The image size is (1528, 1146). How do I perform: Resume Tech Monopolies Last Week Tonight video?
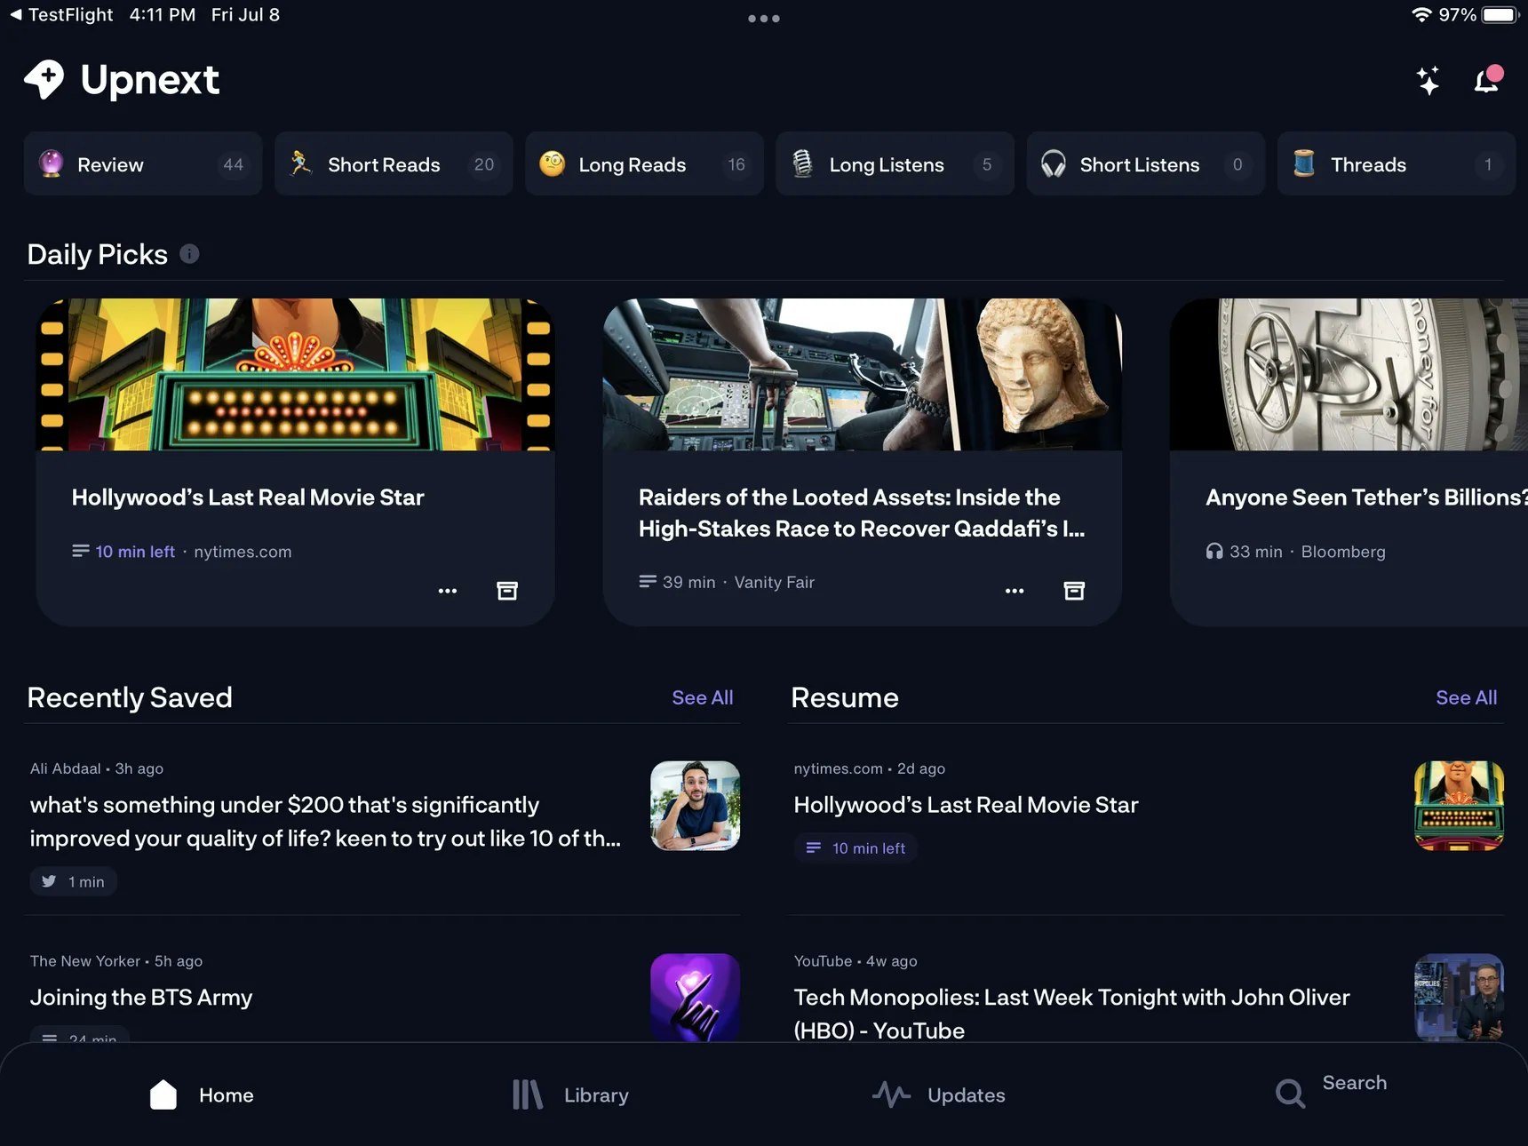click(1071, 1014)
